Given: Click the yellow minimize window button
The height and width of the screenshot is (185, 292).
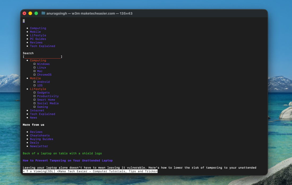Looking at the screenshot, I should (30, 13).
